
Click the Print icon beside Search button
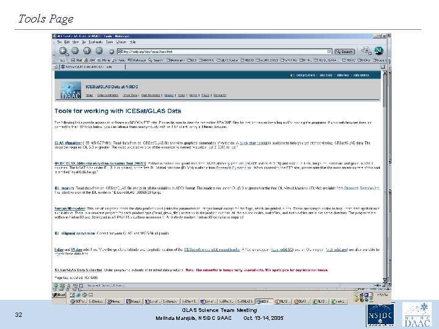tap(365, 51)
